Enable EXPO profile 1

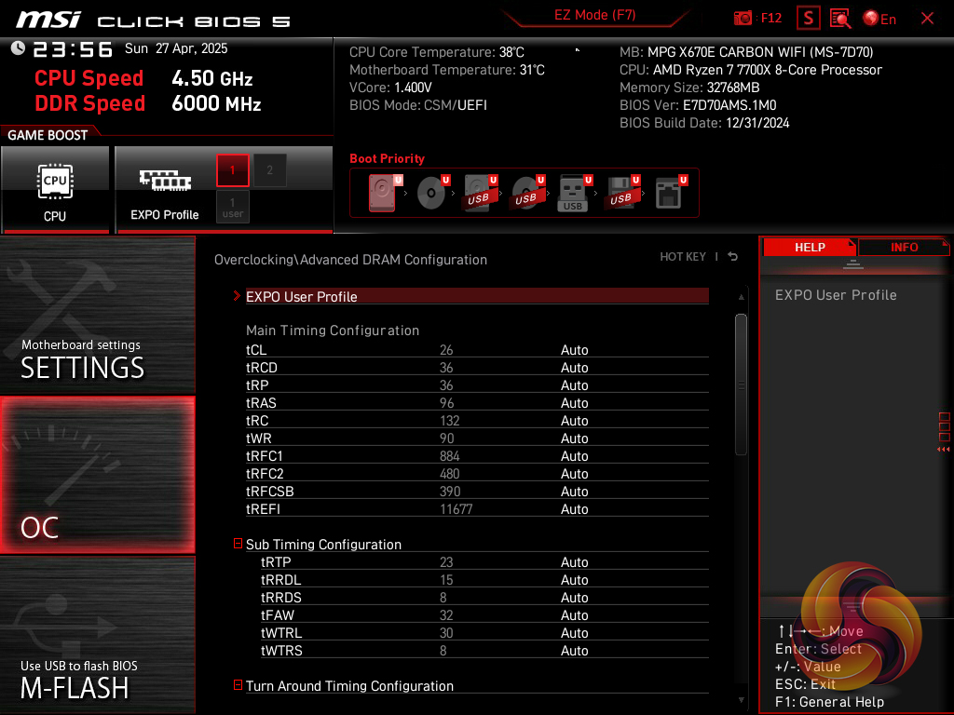point(233,170)
